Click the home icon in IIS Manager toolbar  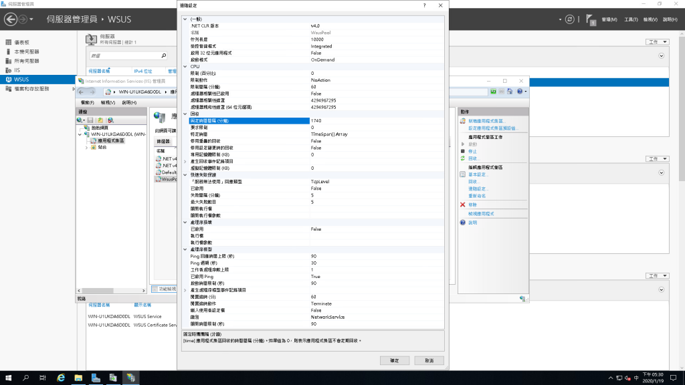tap(510, 91)
